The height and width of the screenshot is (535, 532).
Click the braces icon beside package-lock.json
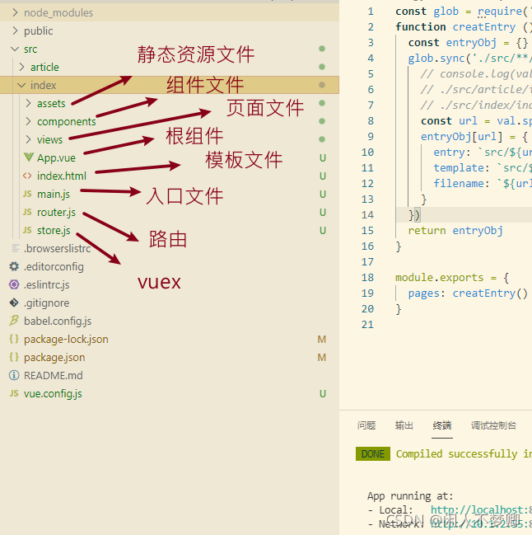(14, 339)
